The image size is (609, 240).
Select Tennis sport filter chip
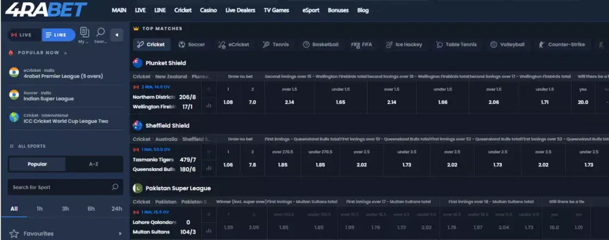tap(276, 45)
